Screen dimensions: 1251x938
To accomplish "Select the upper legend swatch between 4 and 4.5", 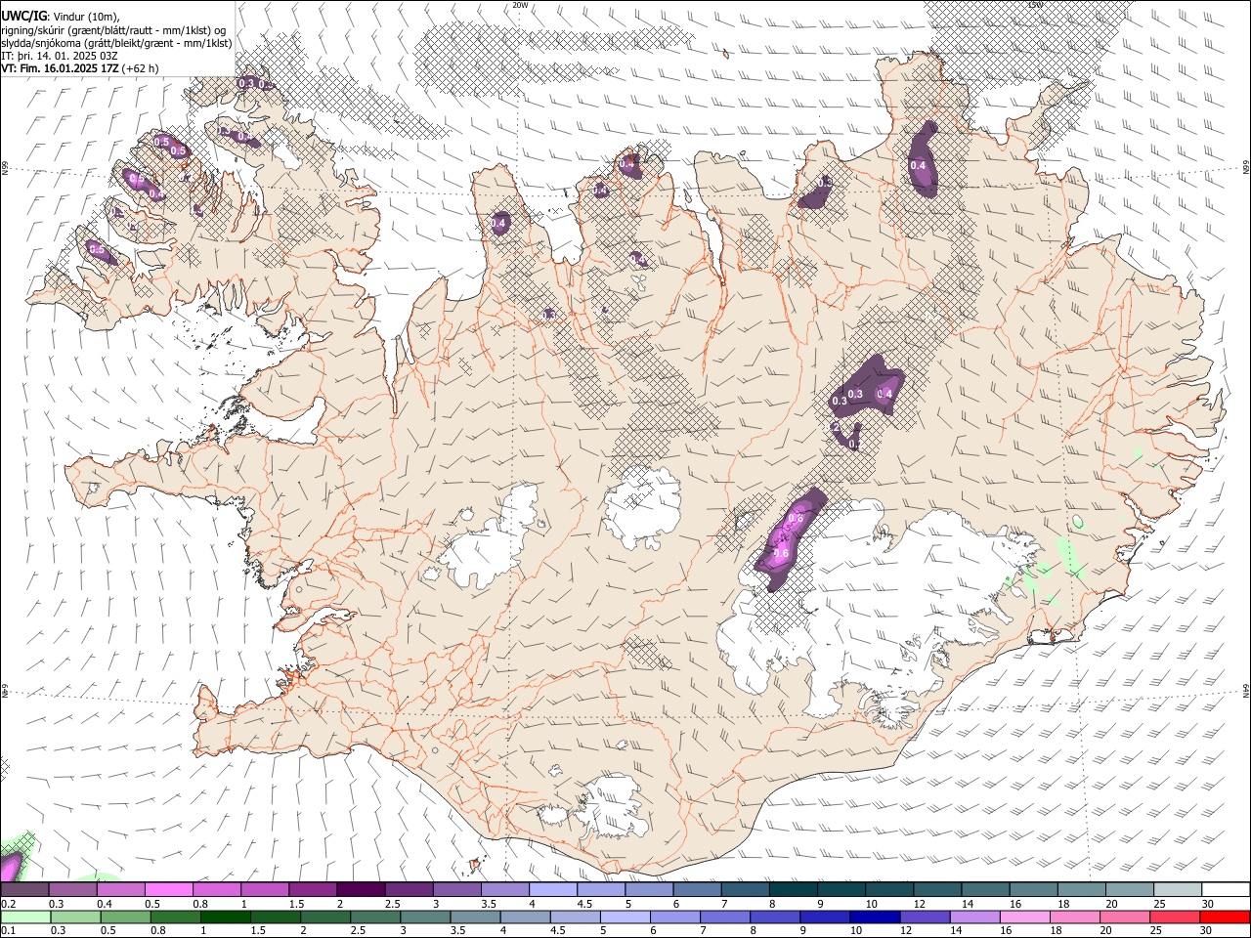I will pos(552,890).
